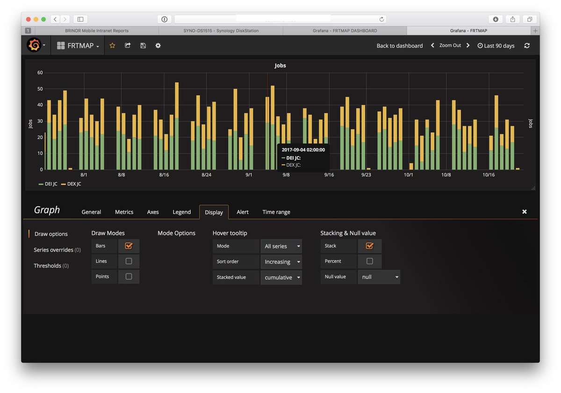Refresh the dashboard
This screenshot has width=561, height=393.
tap(527, 45)
